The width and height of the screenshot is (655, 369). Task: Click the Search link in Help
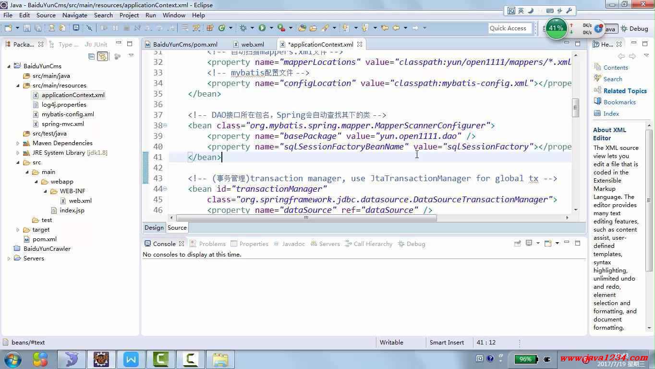click(613, 79)
